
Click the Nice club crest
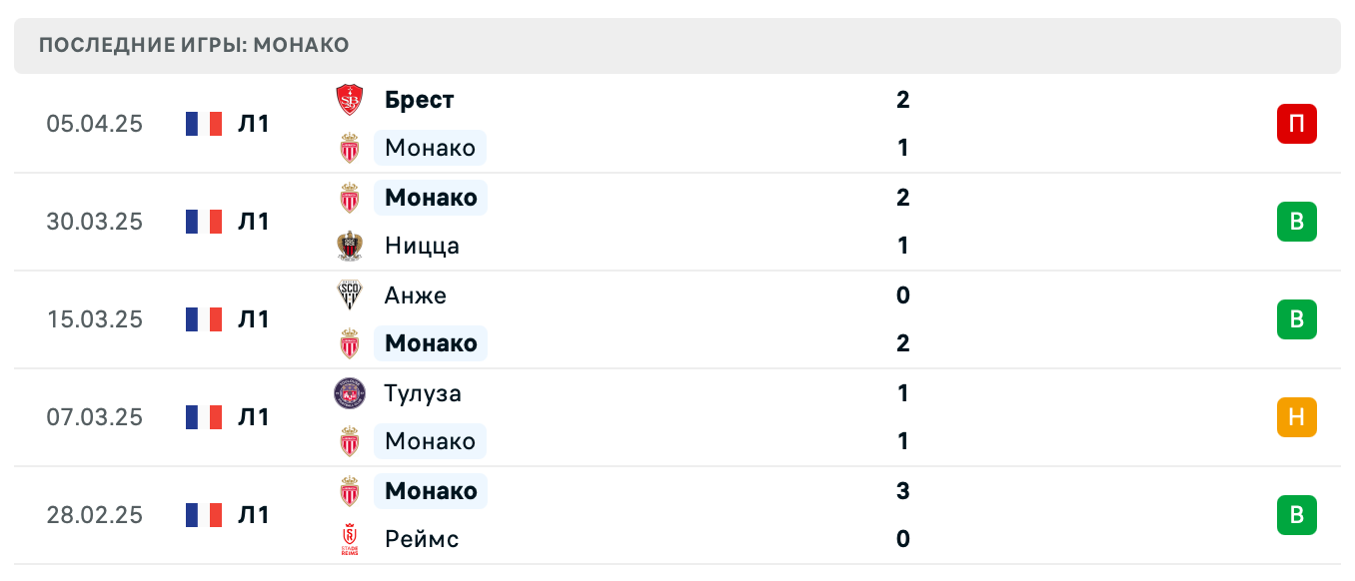(349, 246)
